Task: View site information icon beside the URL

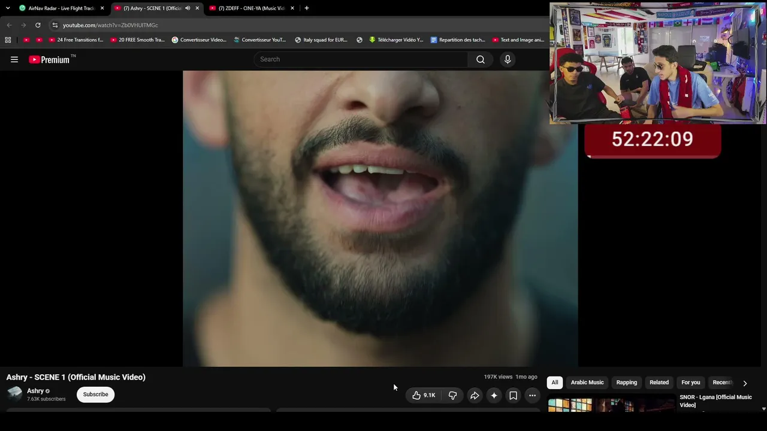Action: [x=55, y=25]
